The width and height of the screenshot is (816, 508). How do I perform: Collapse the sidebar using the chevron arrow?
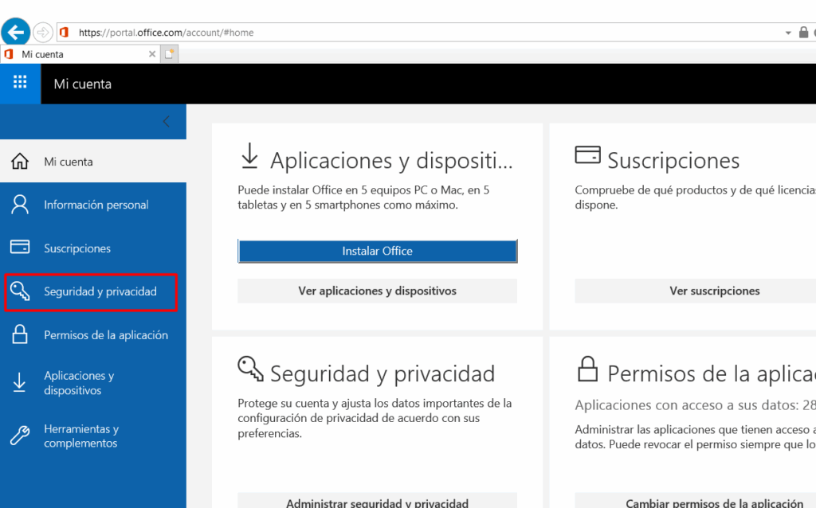tap(166, 121)
